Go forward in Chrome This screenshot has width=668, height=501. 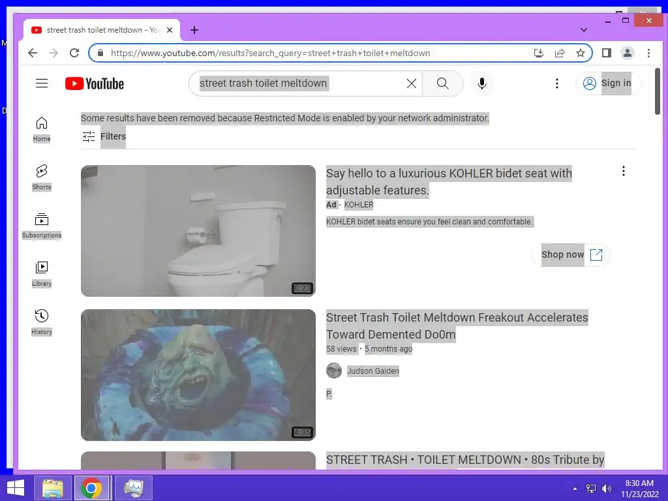click(53, 53)
